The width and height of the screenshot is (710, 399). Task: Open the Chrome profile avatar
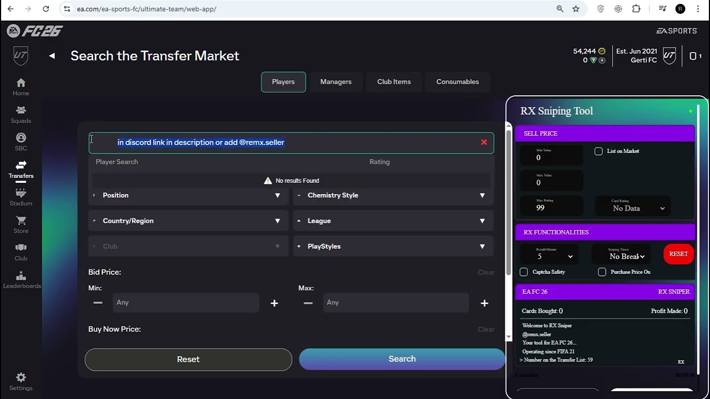[x=680, y=9]
